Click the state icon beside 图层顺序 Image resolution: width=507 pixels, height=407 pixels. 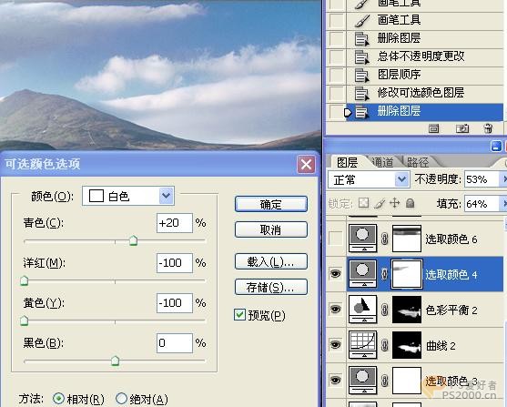[362, 76]
